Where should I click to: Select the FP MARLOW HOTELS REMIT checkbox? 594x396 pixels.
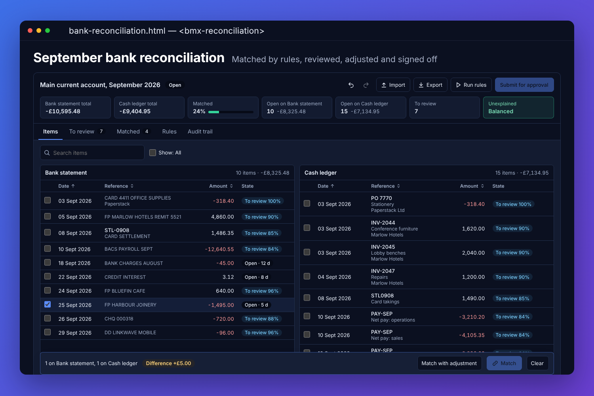[x=48, y=216]
